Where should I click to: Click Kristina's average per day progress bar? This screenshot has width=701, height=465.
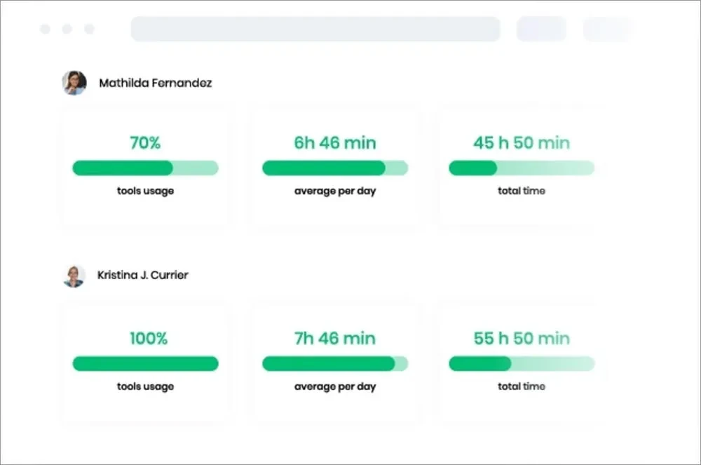click(335, 364)
